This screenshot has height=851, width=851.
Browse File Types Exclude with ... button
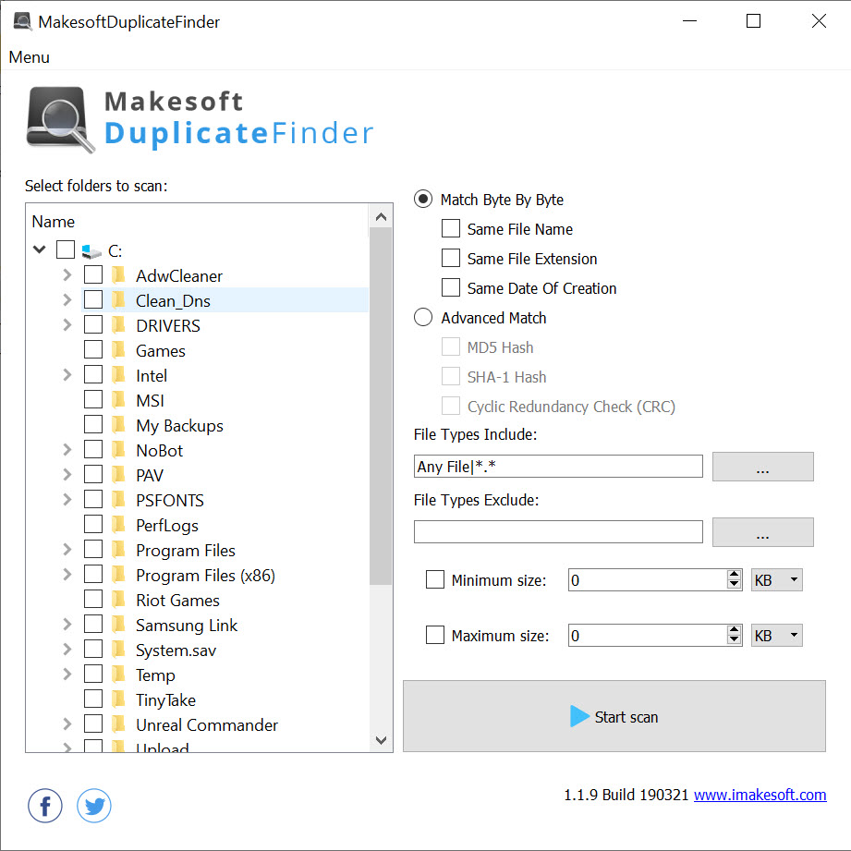(x=763, y=532)
